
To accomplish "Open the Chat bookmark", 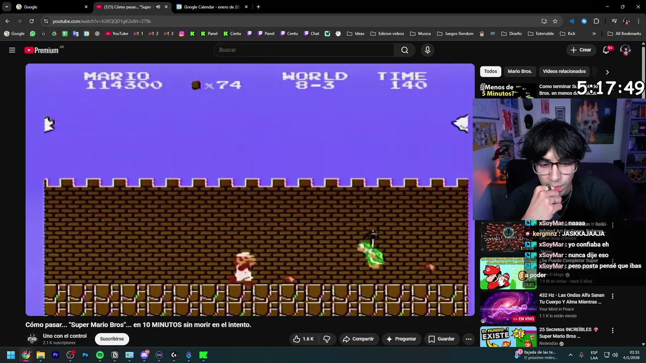I will point(311,34).
